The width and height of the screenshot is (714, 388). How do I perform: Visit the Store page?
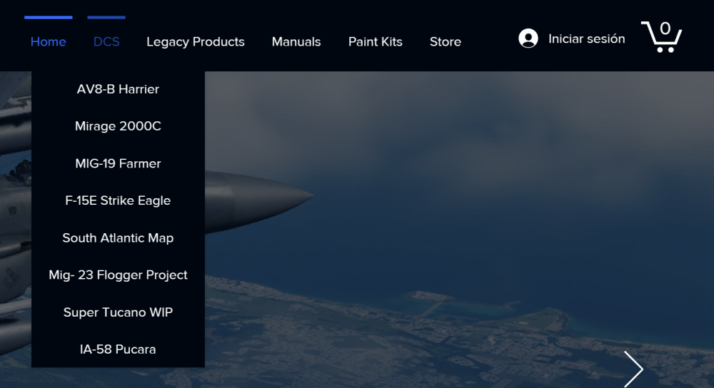coord(446,42)
